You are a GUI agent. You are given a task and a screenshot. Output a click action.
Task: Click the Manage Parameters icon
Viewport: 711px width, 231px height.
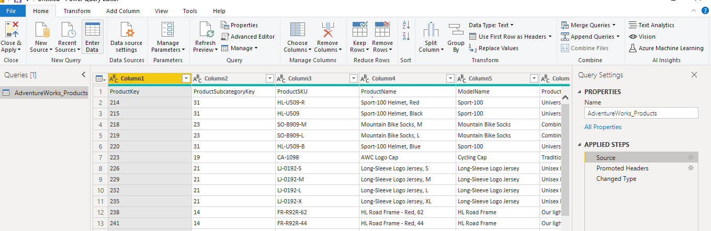point(168,29)
